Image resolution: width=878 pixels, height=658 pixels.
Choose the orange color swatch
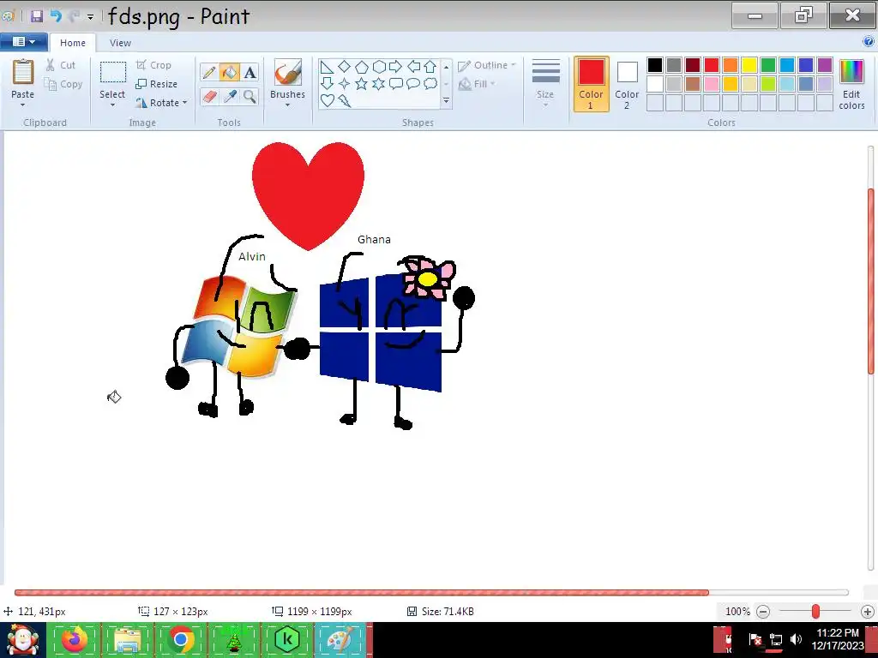[731, 65]
